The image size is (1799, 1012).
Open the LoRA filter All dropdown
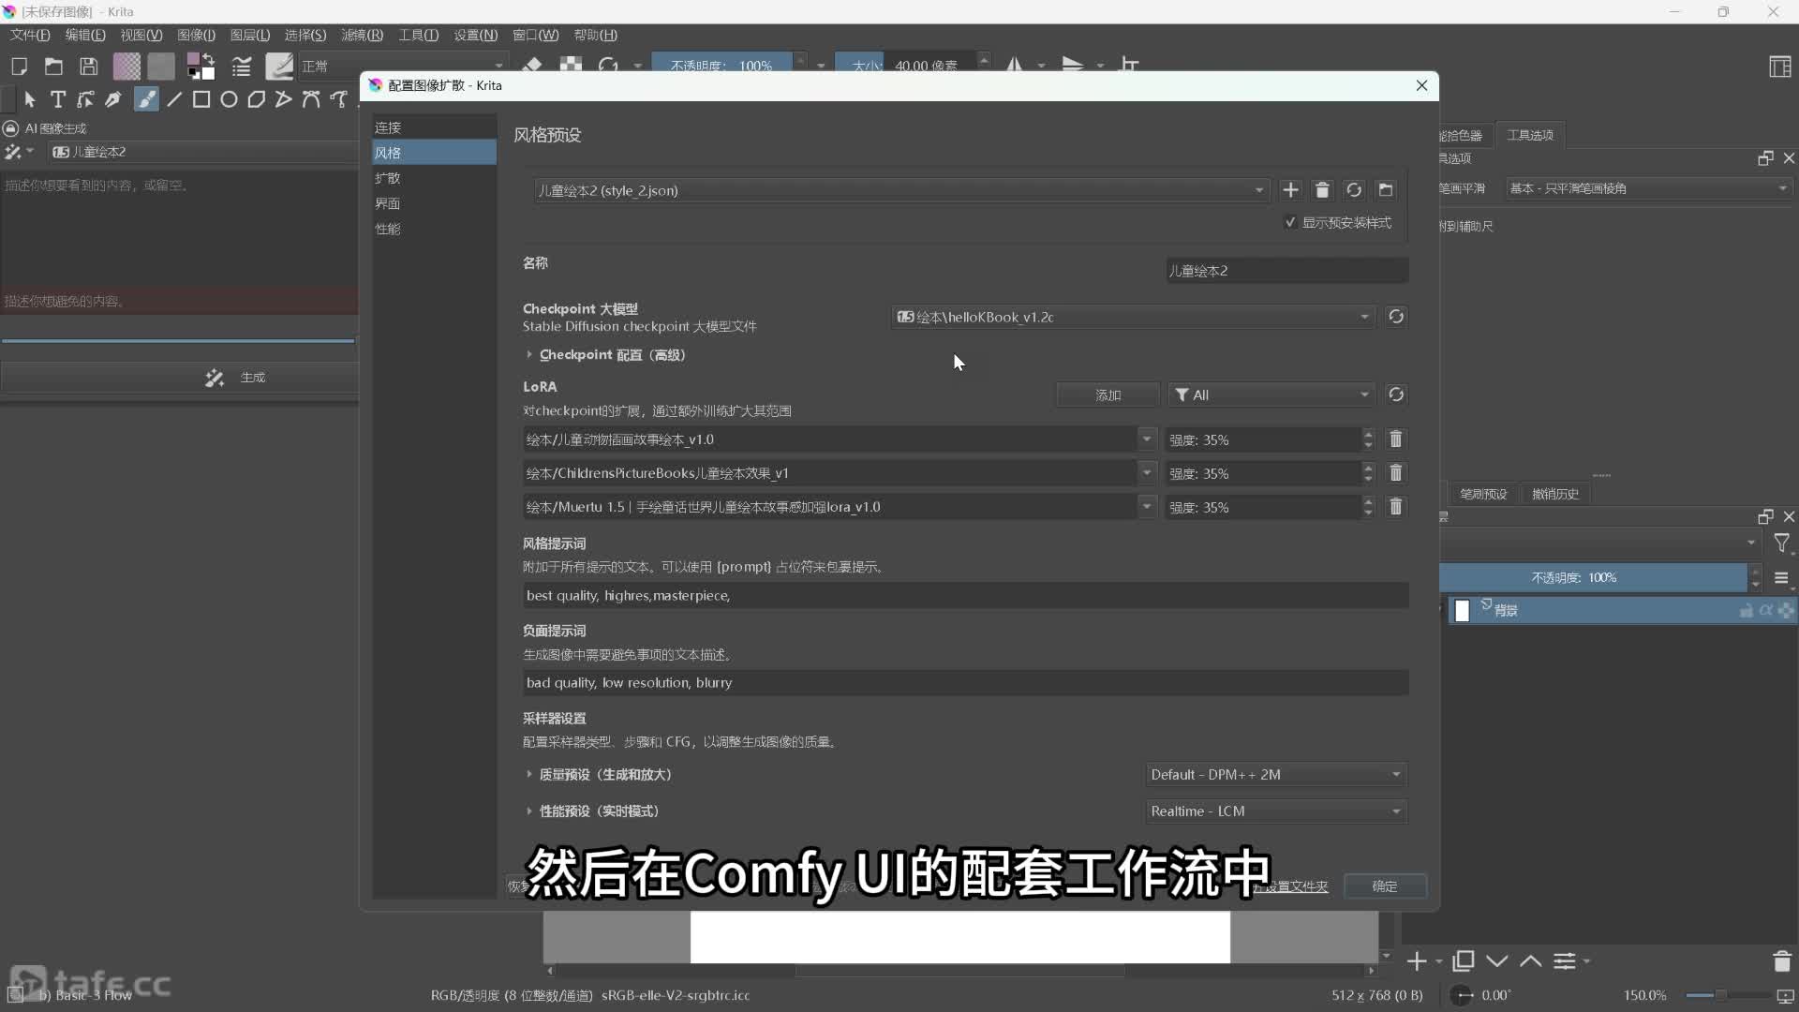point(1271,394)
